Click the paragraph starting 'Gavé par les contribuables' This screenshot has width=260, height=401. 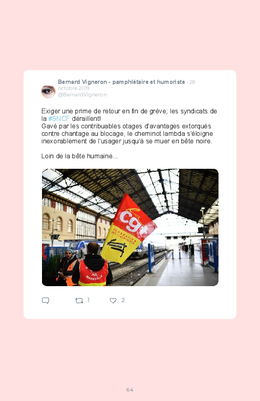(x=127, y=133)
